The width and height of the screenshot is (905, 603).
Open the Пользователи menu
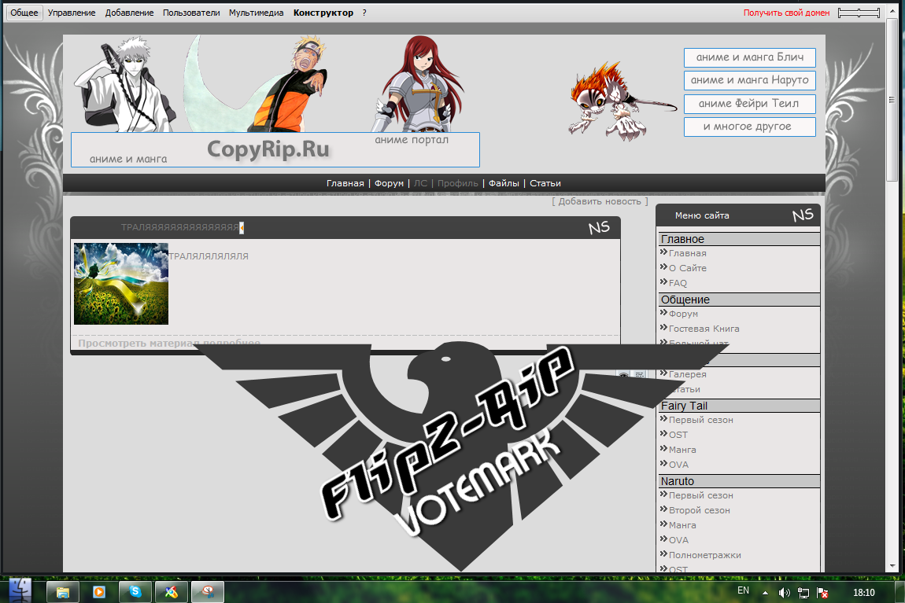click(x=191, y=13)
